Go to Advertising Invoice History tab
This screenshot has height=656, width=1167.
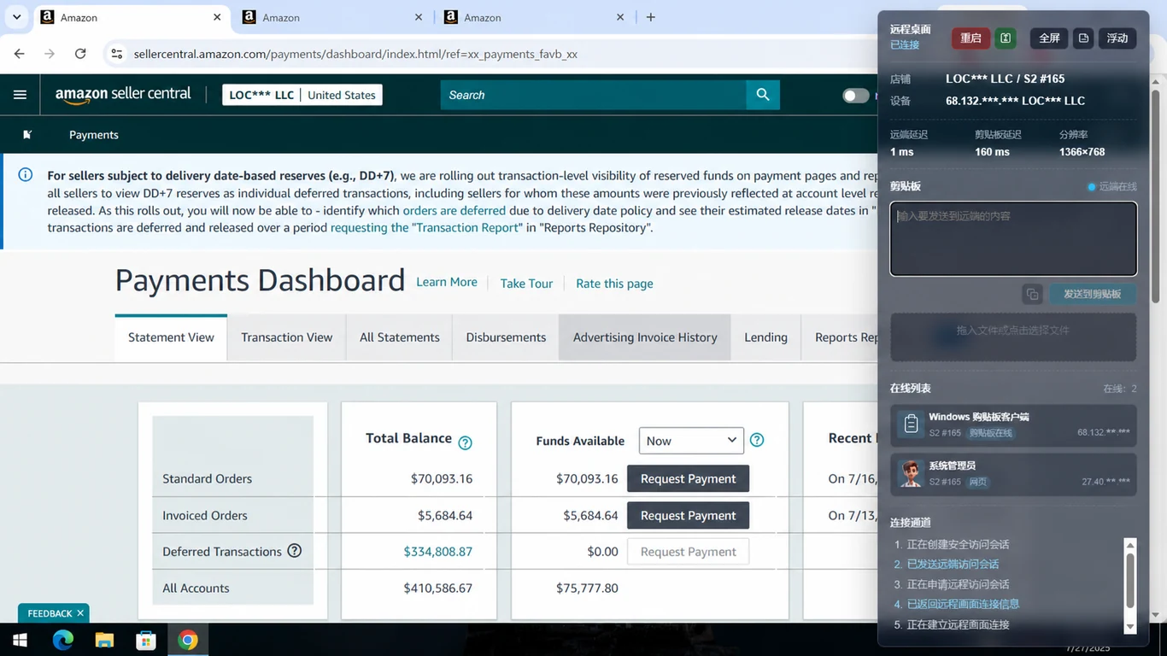(645, 337)
